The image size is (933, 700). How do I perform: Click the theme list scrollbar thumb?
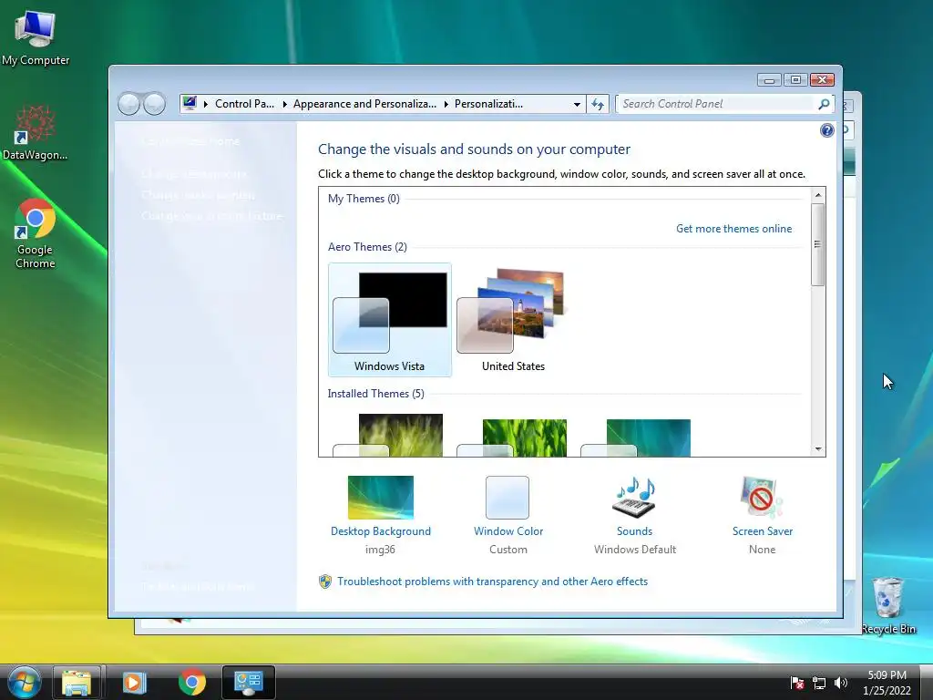(x=818, y=244)
